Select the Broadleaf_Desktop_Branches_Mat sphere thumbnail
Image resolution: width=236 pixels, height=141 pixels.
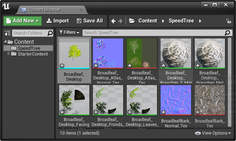(x=210, y=53)
